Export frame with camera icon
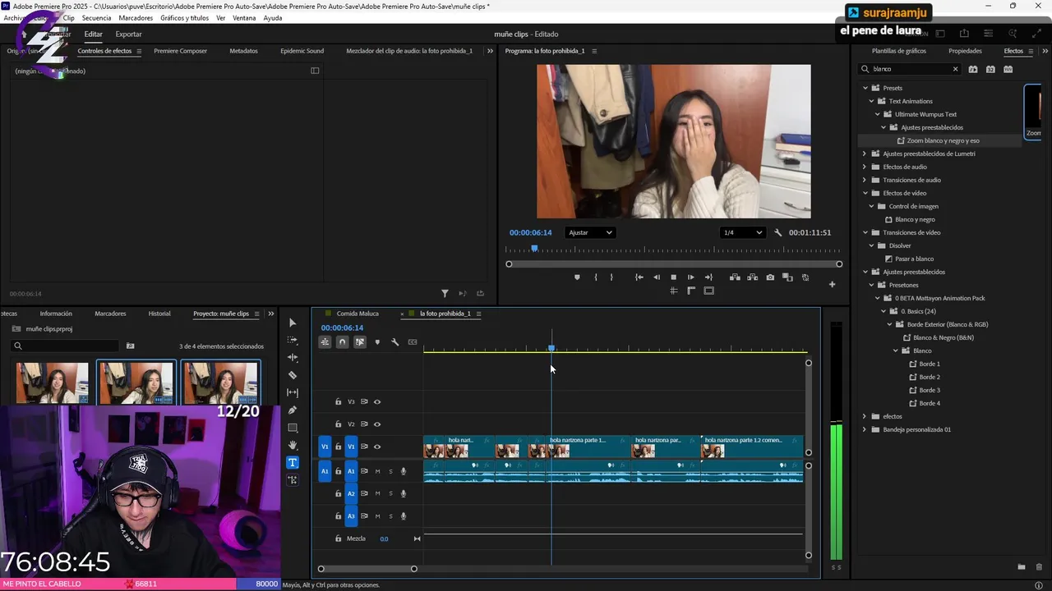The width and height of the screenshot is (1052, 591). (x=770, y=277)
